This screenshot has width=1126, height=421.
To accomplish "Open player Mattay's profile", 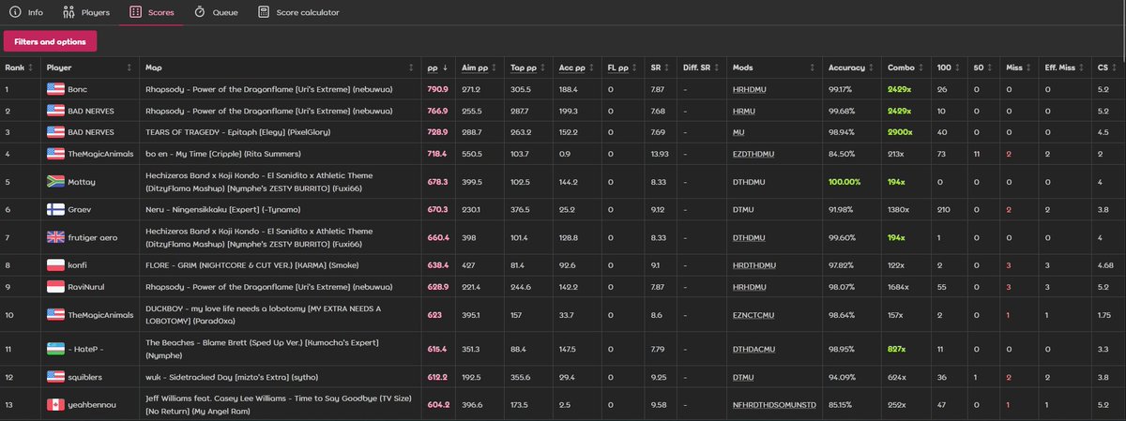I will 82,182.
